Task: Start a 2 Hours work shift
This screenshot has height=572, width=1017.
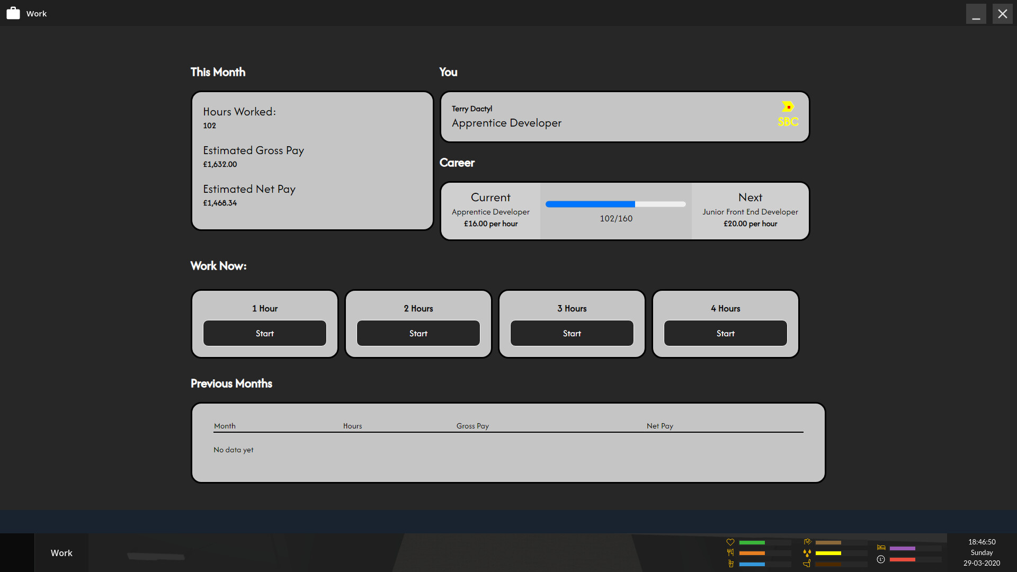Action: click(x=418, y=333)
